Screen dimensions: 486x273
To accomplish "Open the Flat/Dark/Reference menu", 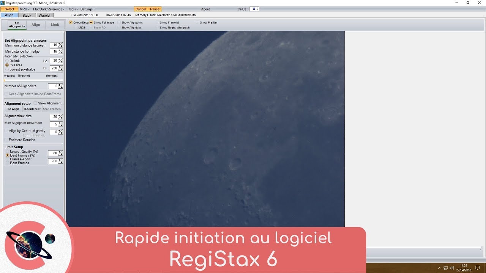I will [x=49, y=9].
